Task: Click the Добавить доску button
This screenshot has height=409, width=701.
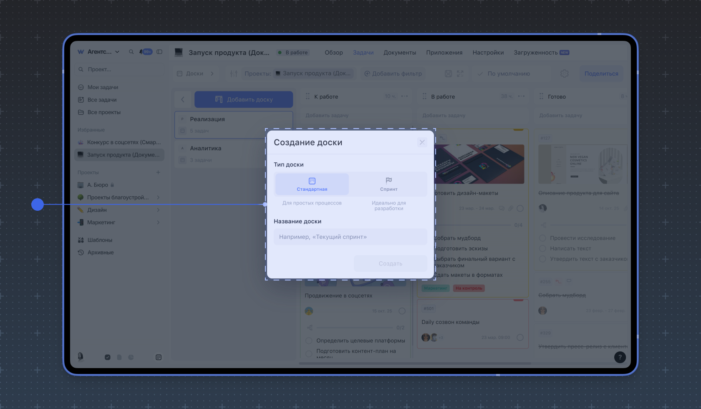Action: tap(244, 99)
